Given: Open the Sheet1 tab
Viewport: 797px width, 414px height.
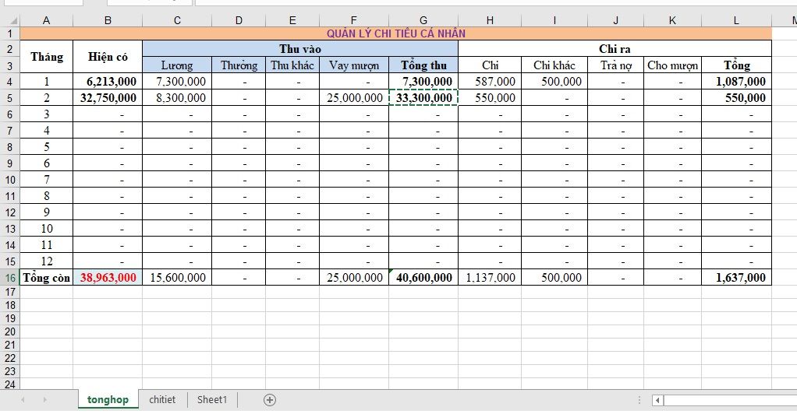Looking at the screenshot, I should [212, 400].
